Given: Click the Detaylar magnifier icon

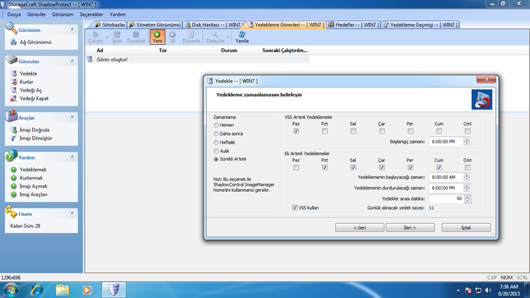Looking at the screenshot, I should click(215, 35).
